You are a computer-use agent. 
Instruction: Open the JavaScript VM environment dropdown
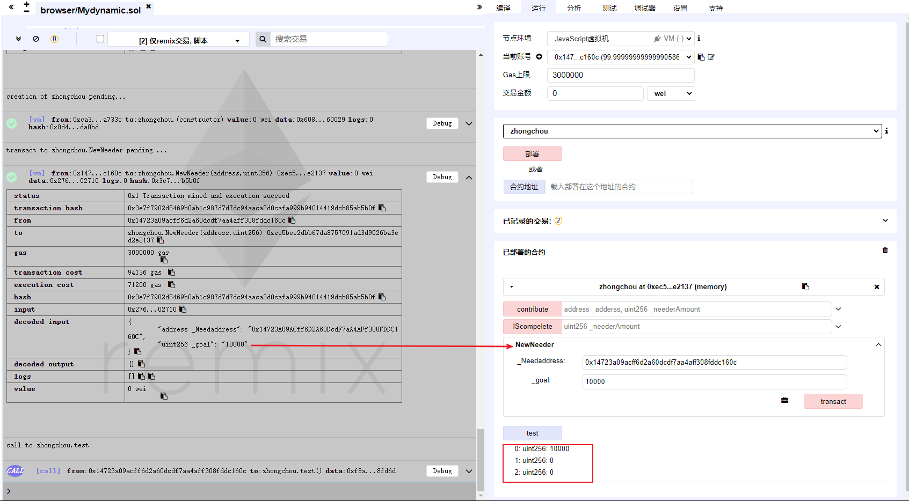621,39
